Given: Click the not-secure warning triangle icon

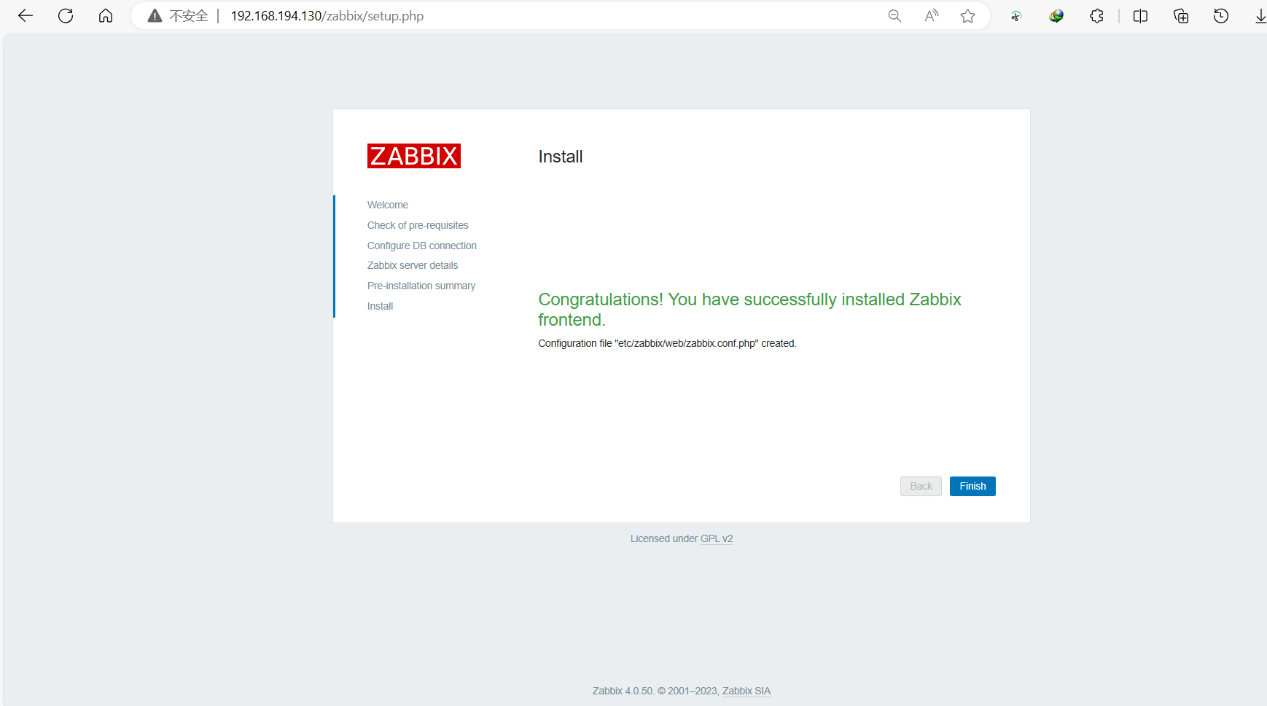Looking at the screenshot, I should click(155, 16).
